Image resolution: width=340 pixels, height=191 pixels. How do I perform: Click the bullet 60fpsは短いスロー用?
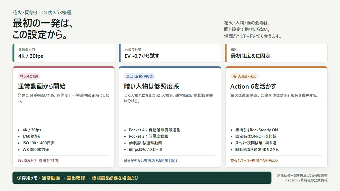[x=145, y=149]
